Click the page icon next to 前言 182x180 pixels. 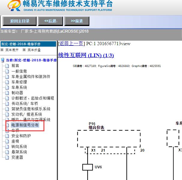point(7,66)
